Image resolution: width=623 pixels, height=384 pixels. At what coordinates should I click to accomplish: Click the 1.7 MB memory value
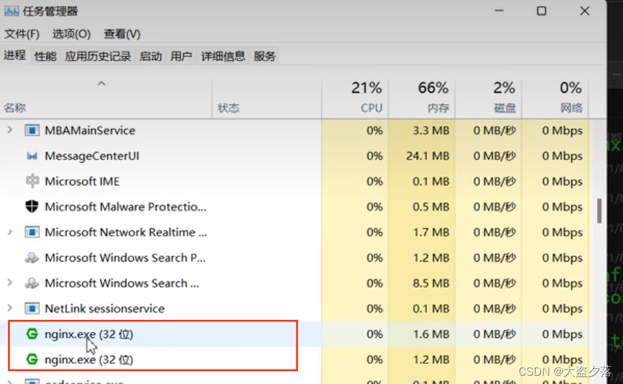431,232
